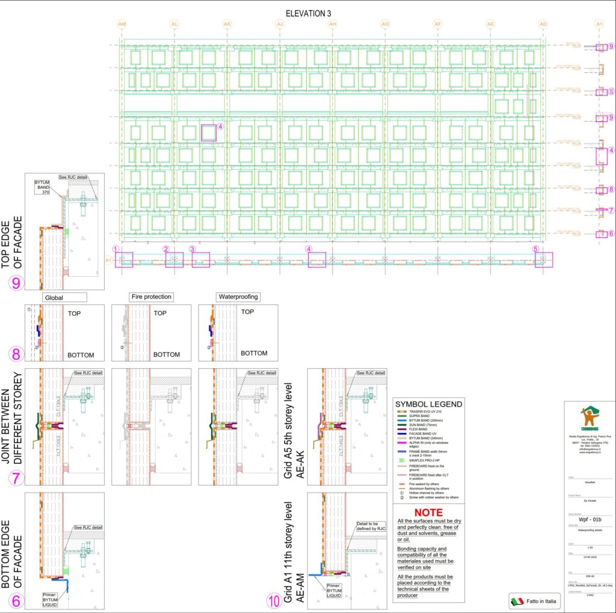Click plan detail marker 2
Screen dimensions: 616x613
(166, 248)
